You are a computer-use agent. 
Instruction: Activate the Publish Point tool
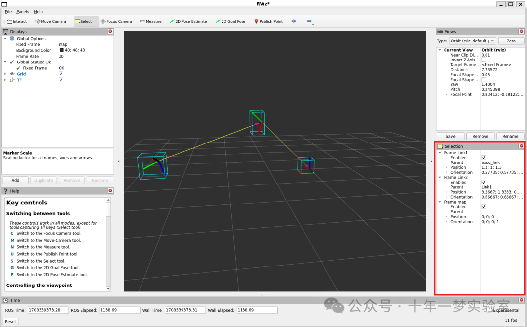268,21
